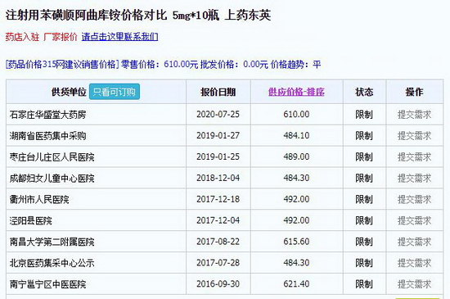Click the 状态 column header
This screenshot has height=299, width=450.
pyautogui.click(x=364, y=92)
